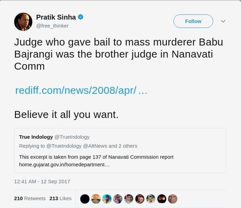Expand the tweet options chevron
The height and width of the screenshot is (208, 241).
pyautogui.click(x=223, y=21)
